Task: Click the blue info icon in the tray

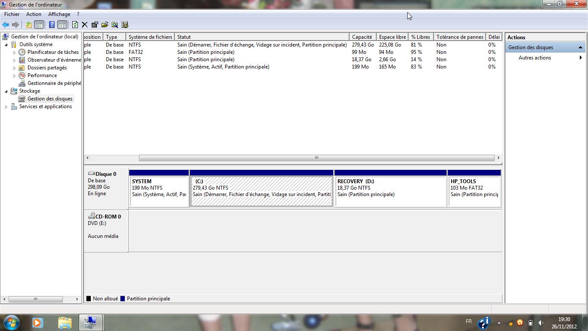Action: (484, 323)
